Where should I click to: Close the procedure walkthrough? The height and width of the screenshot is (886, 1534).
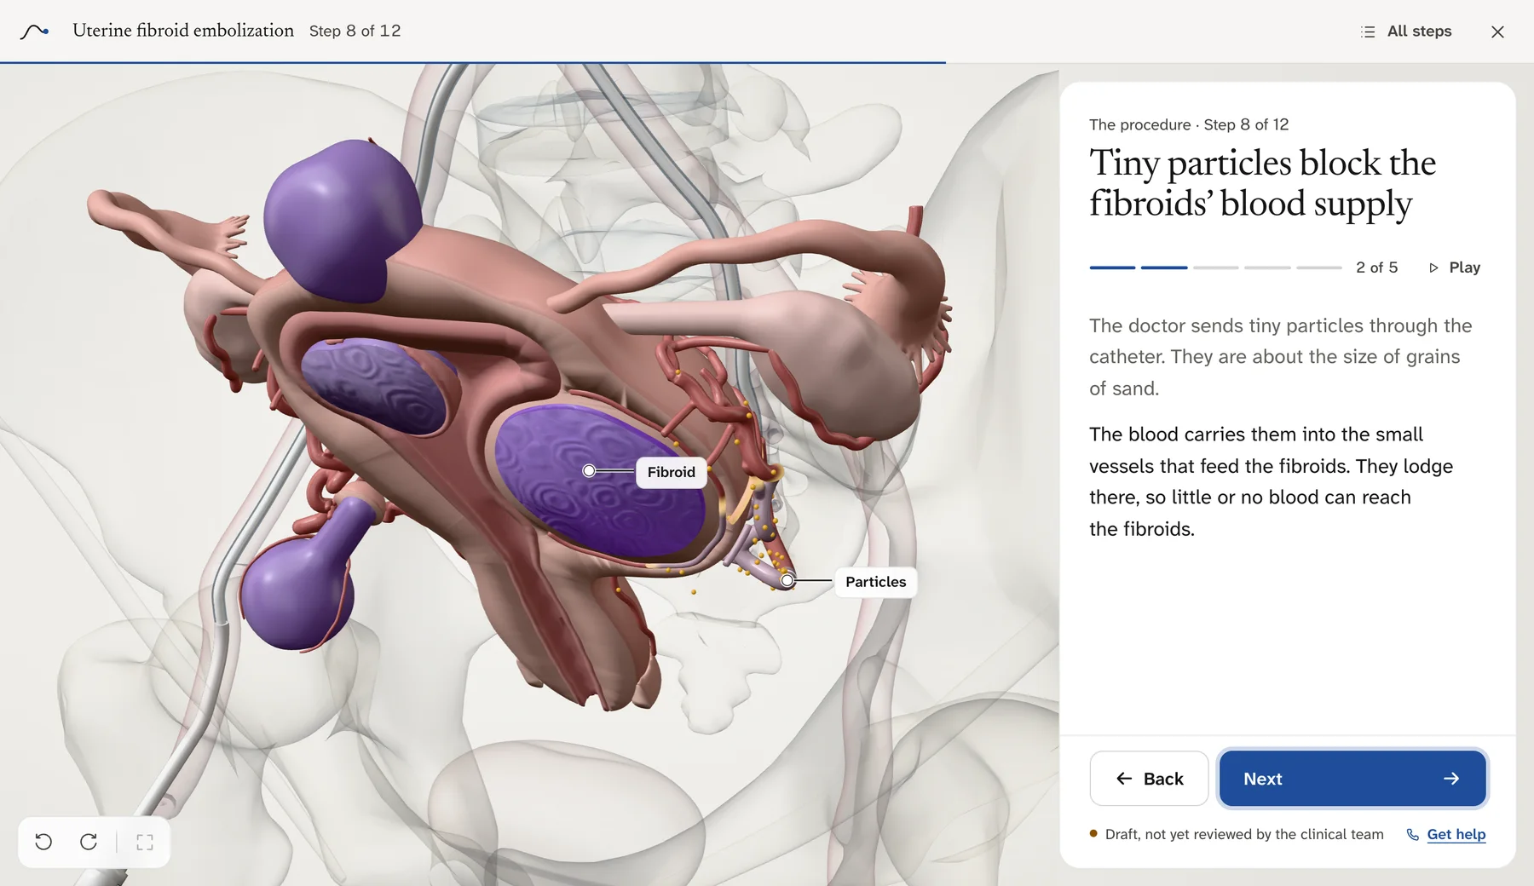tap(1497, 32)
